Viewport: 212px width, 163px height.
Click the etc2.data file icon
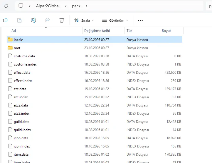coord(10,105)
